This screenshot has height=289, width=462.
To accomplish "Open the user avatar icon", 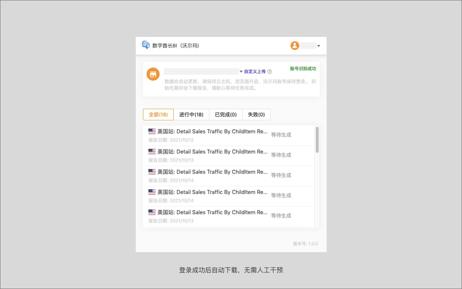I will (x=295, y=46).
